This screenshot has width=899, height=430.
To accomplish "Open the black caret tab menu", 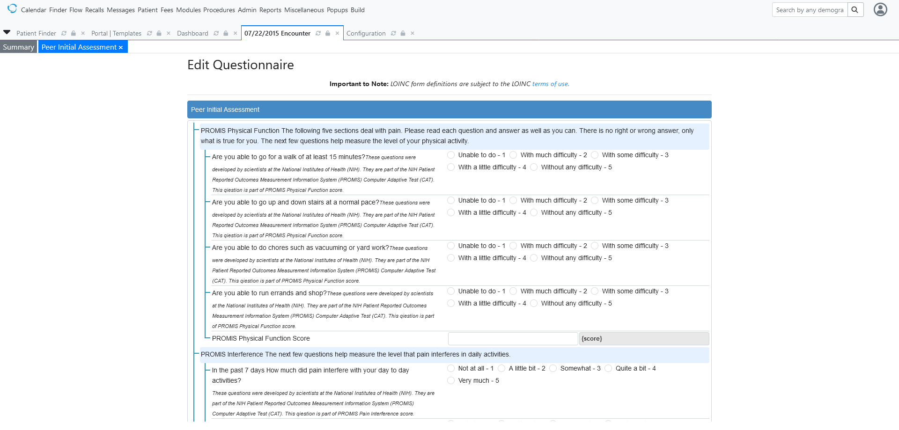I will pyautogui.click(x=7, y=32).
